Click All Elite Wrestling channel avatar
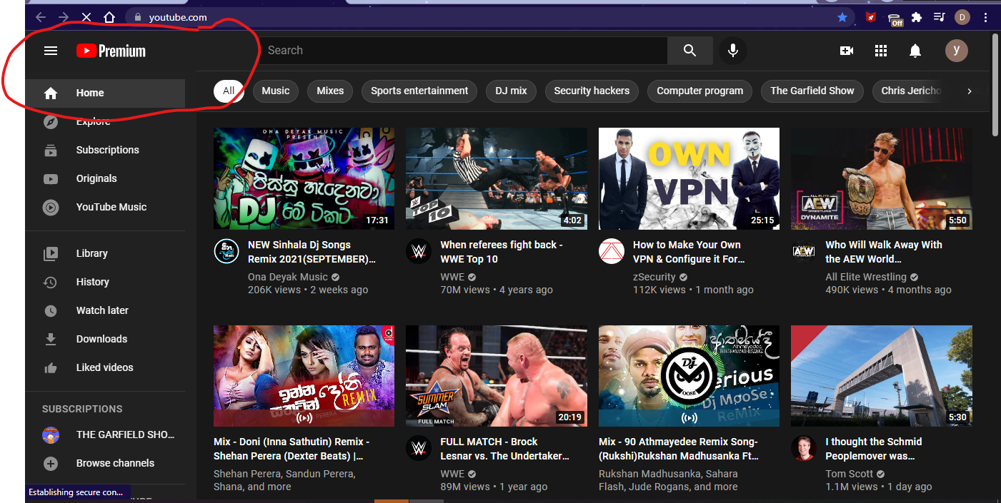This screenshot has height=503, width=1001. [804, 251]
